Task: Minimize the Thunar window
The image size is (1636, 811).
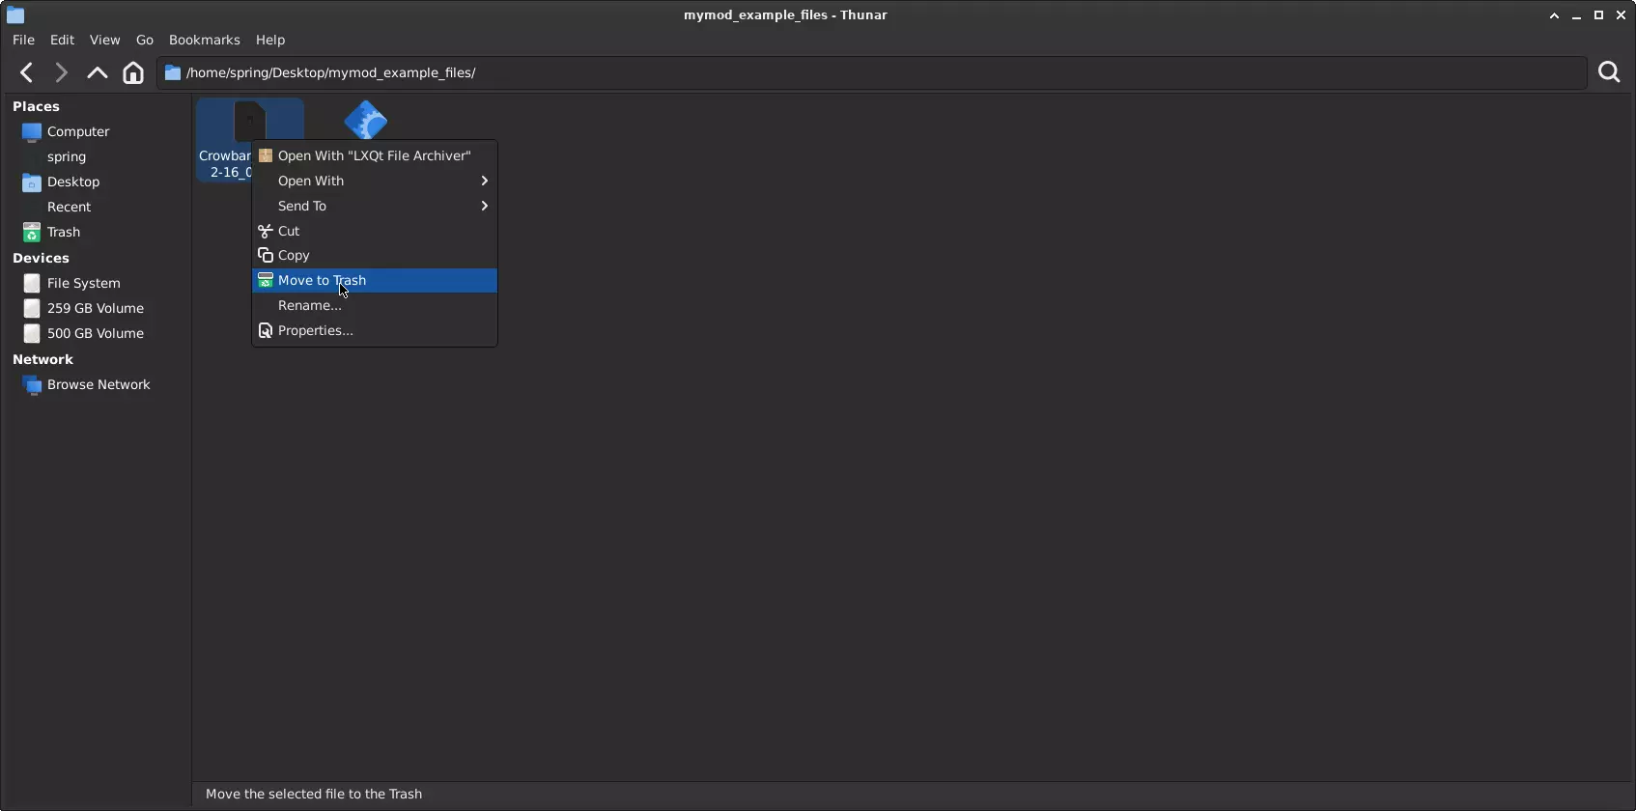Action: 1576,15
